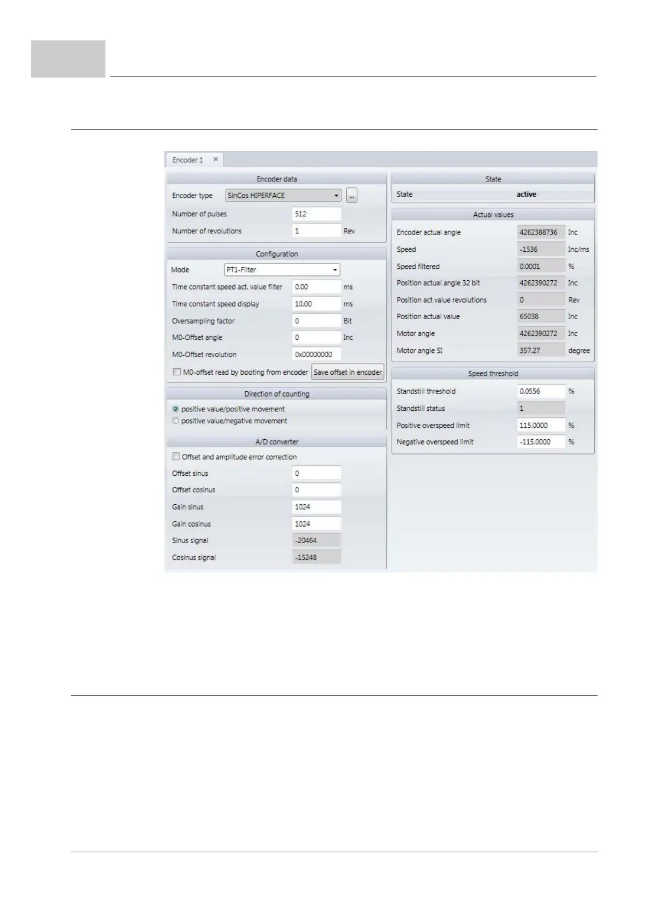Click the Actual values section header

pyautogui.click(x=493, y=215)
